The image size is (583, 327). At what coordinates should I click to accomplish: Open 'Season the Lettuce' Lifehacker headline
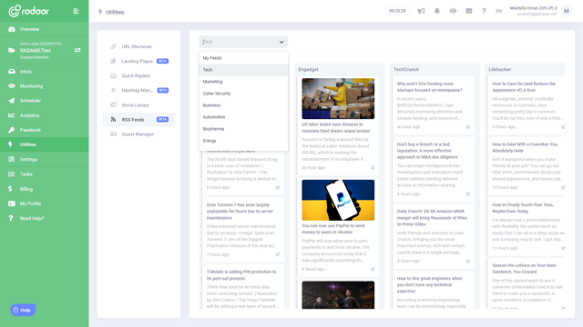(524, 269)
